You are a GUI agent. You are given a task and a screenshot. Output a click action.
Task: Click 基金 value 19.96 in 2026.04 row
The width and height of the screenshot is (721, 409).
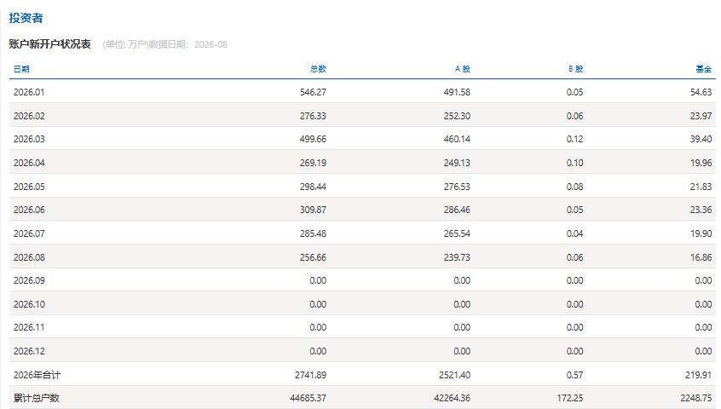click(701, 163)
